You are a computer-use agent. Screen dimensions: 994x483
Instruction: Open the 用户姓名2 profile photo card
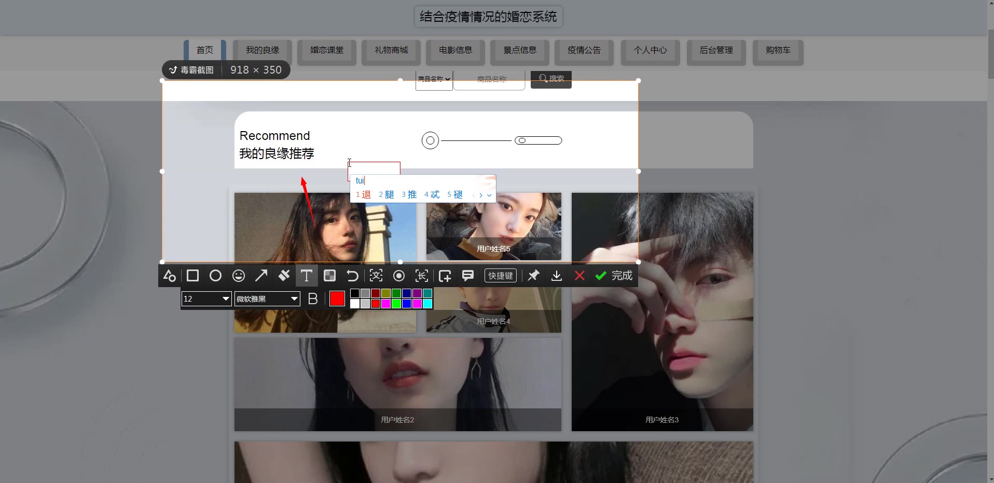click(x=398, y=385)
